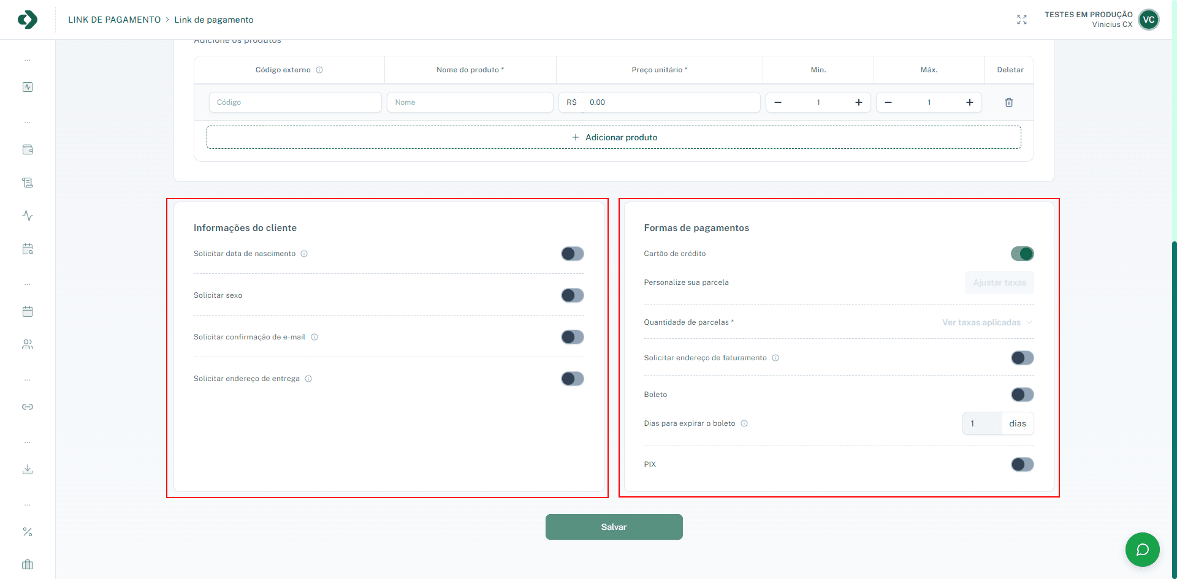Click the download icon in the sidebar
1177x579 pixels.
pyautogui.click(x=28, y=469)
